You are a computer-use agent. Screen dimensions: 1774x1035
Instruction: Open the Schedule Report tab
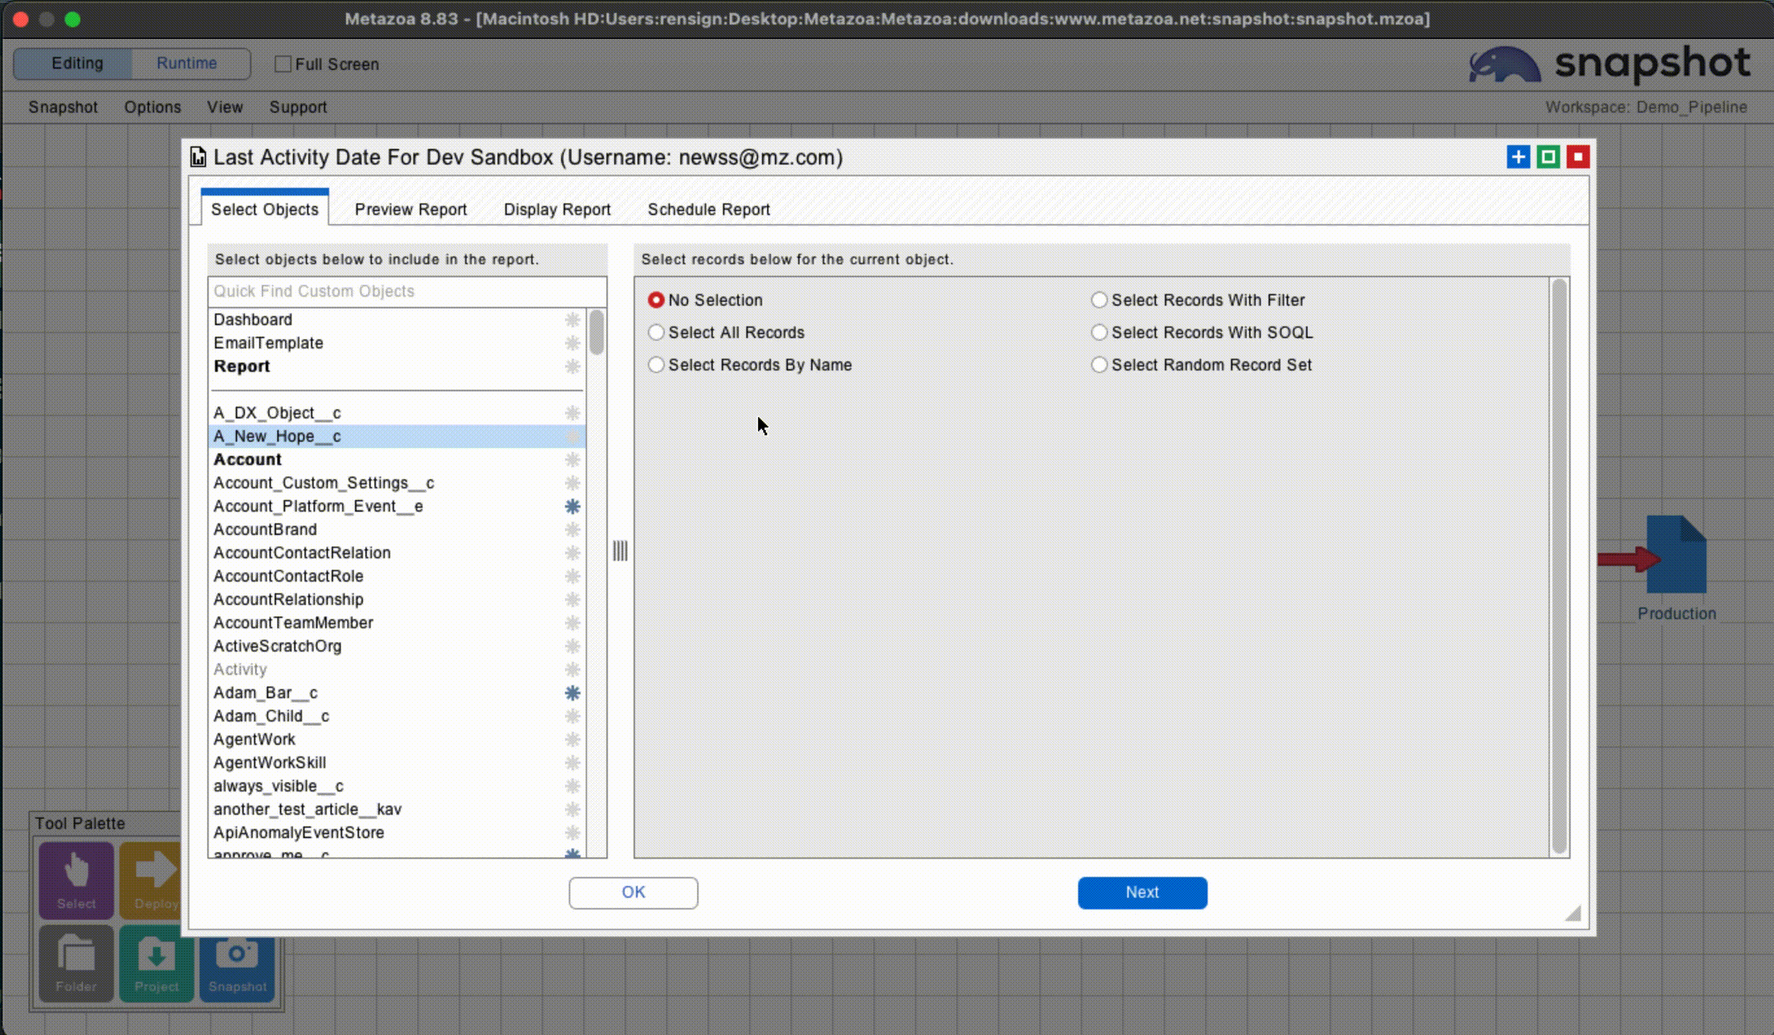[x=708, y=210]
